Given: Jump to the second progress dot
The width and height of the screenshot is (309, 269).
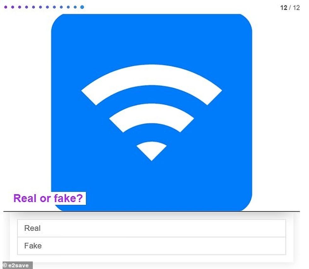Looking at the screenshot, I should point(13,7).
